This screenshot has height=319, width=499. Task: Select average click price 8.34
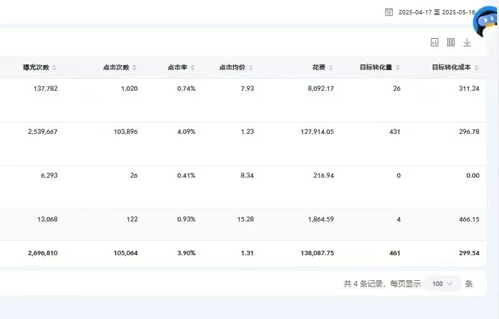coord(247,175)
